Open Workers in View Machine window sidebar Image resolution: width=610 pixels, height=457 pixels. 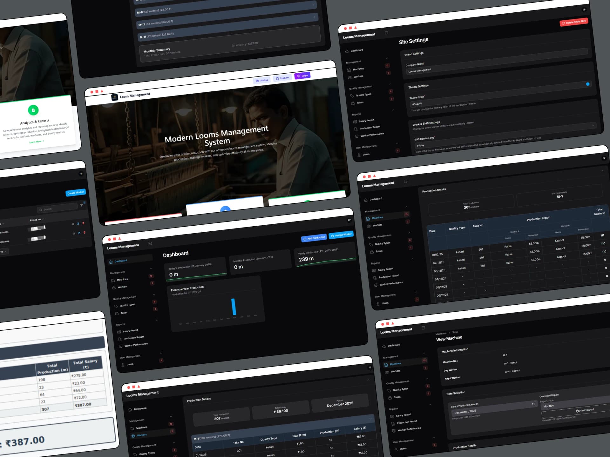click(x=396, y=371)
